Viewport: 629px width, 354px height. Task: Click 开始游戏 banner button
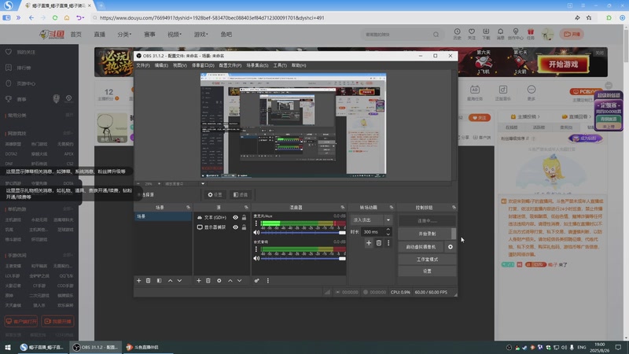pyautogui.click(x=563, y=65)
